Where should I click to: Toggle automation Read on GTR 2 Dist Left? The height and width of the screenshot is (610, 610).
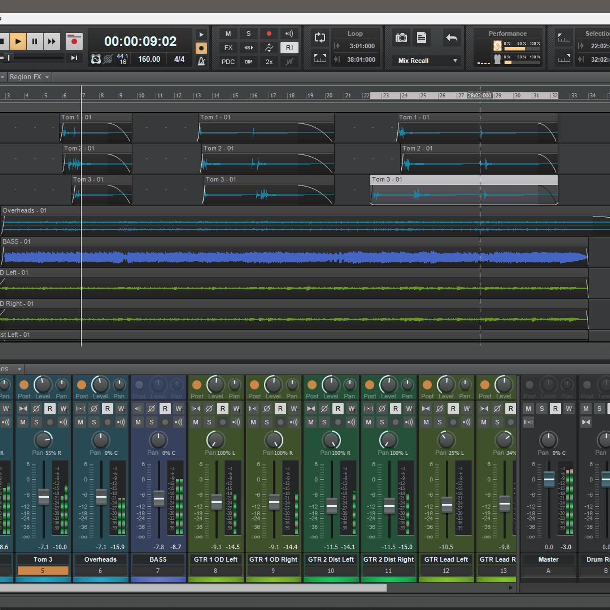tap(338, 409)
